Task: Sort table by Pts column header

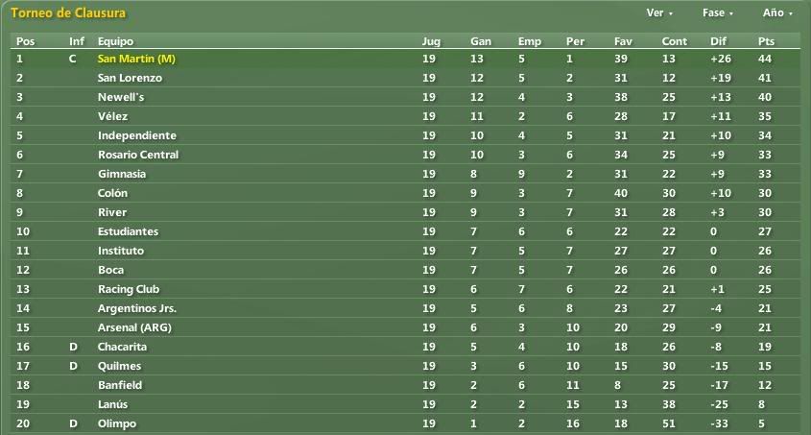Action: pyautogui.click(x=767, y=41)
